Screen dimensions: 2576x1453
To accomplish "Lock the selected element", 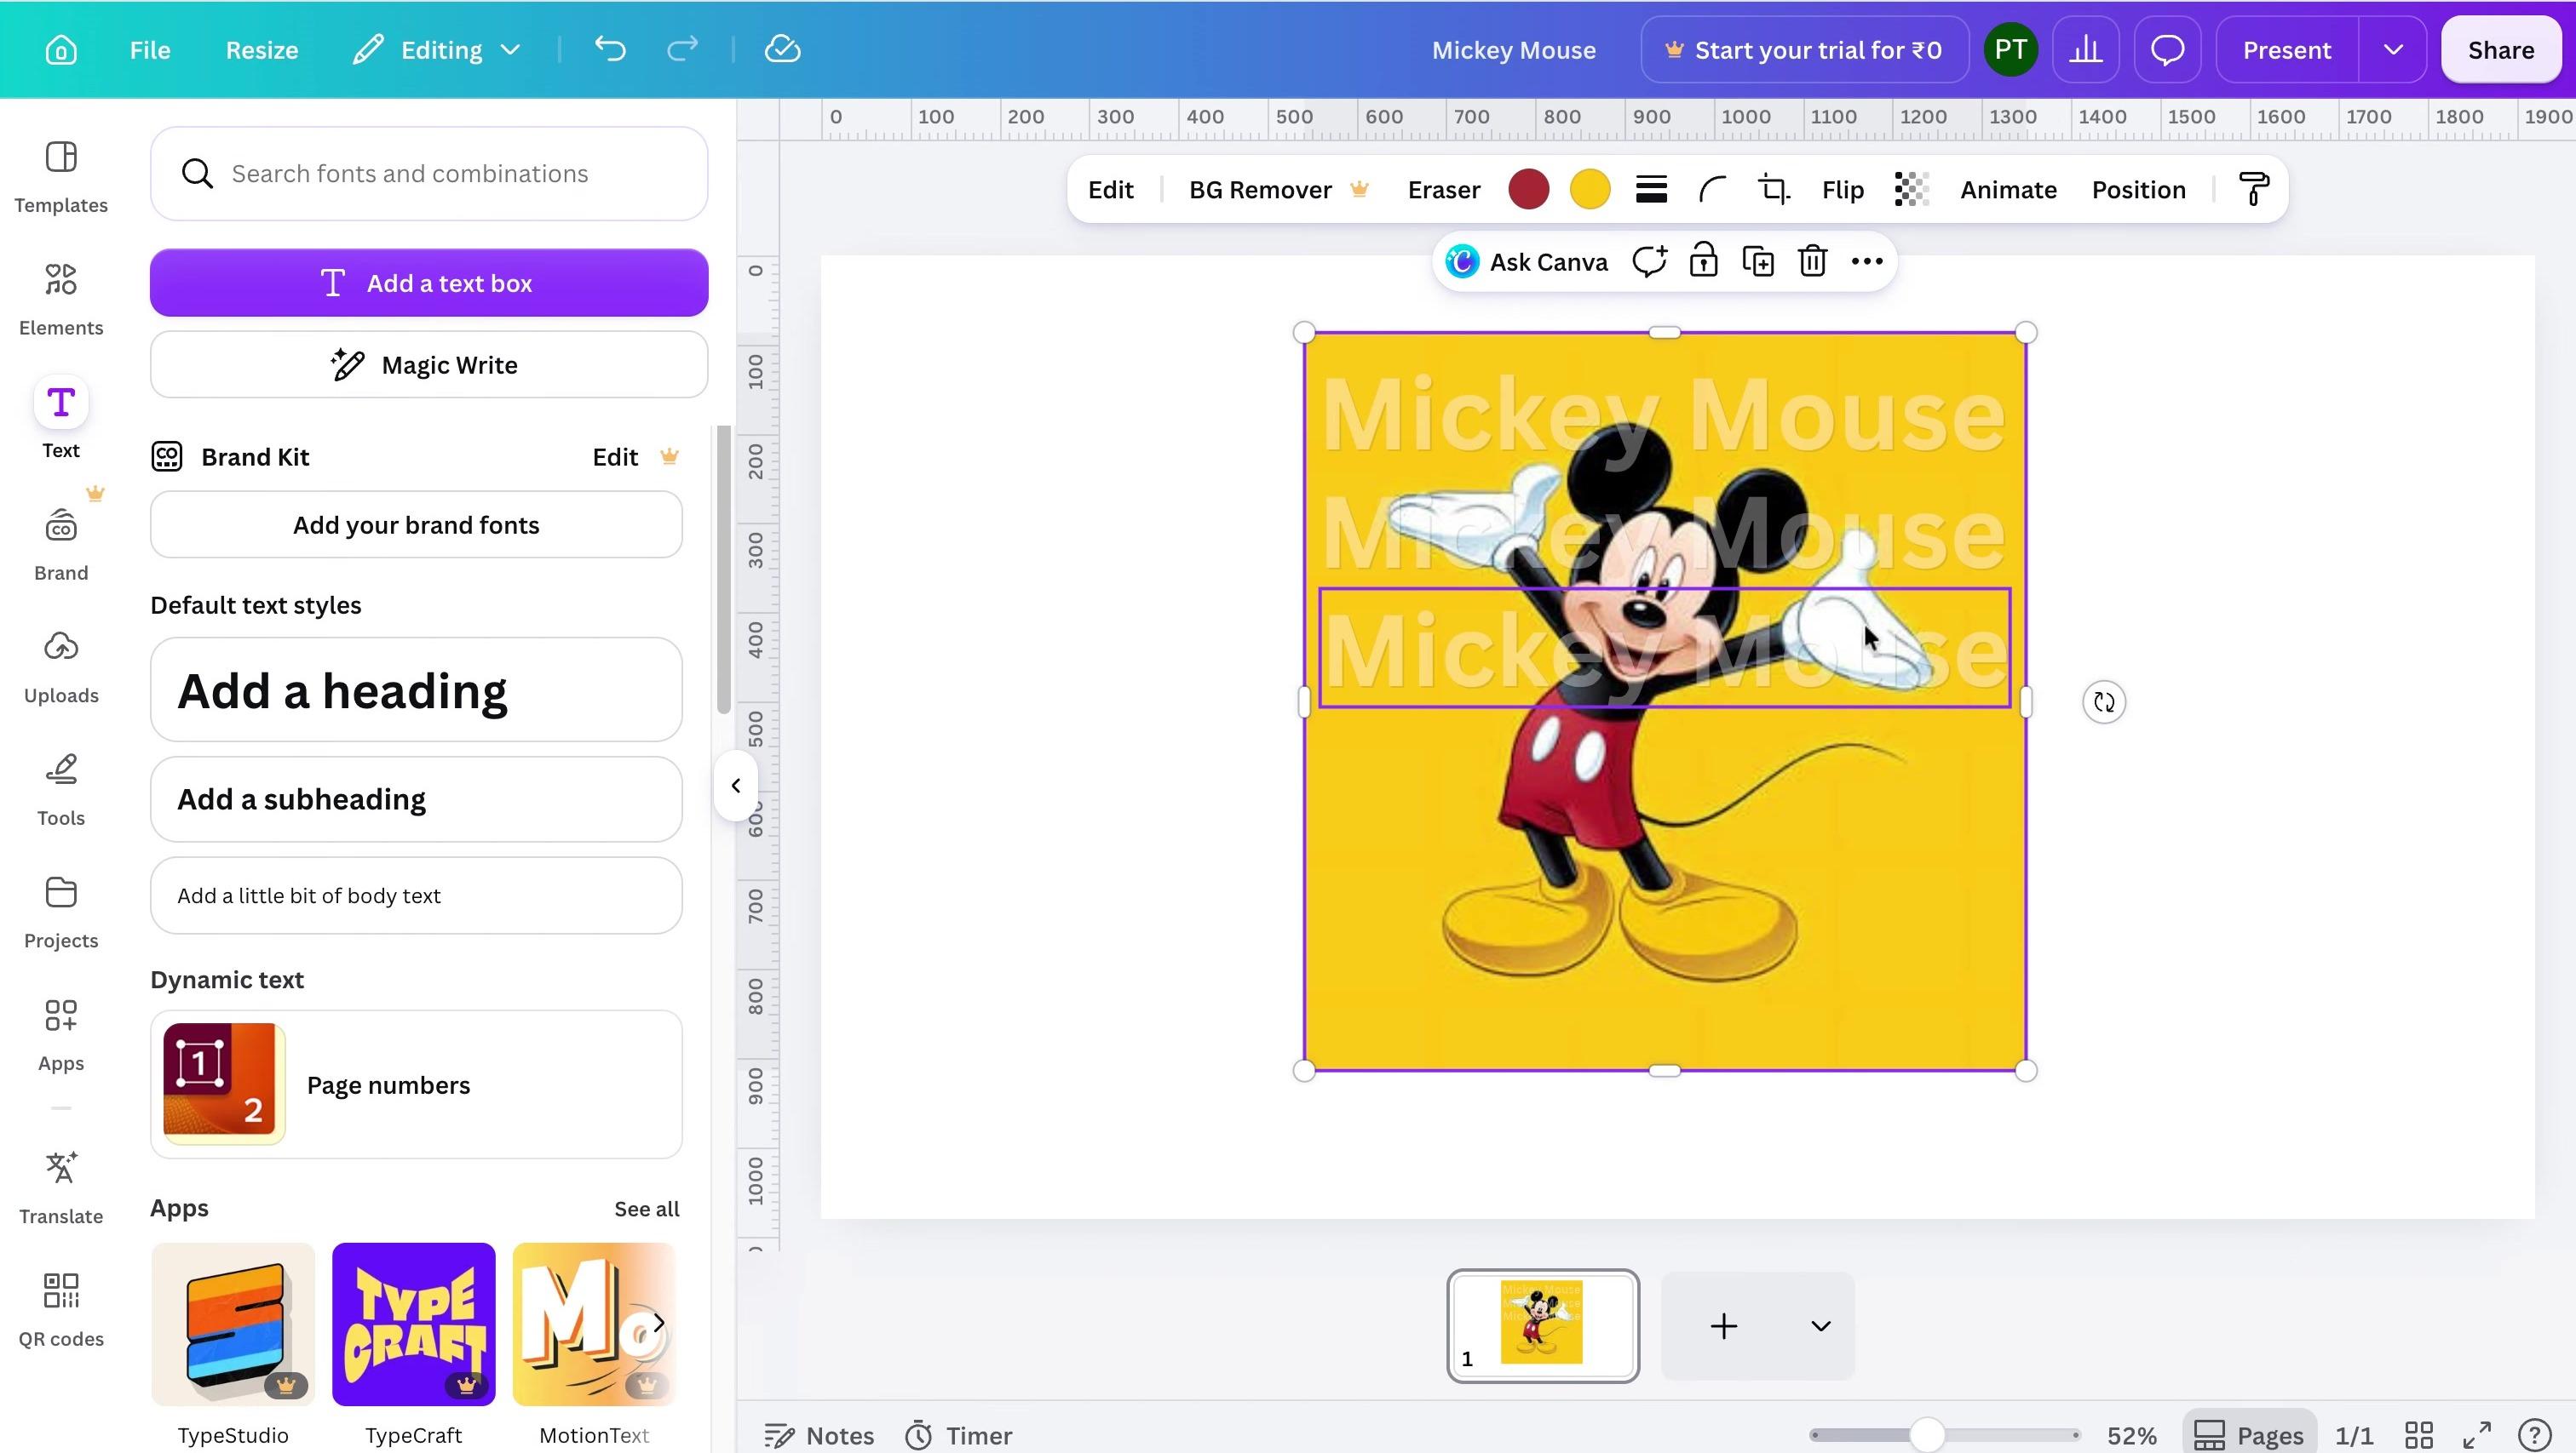I will coord(1703,262).
